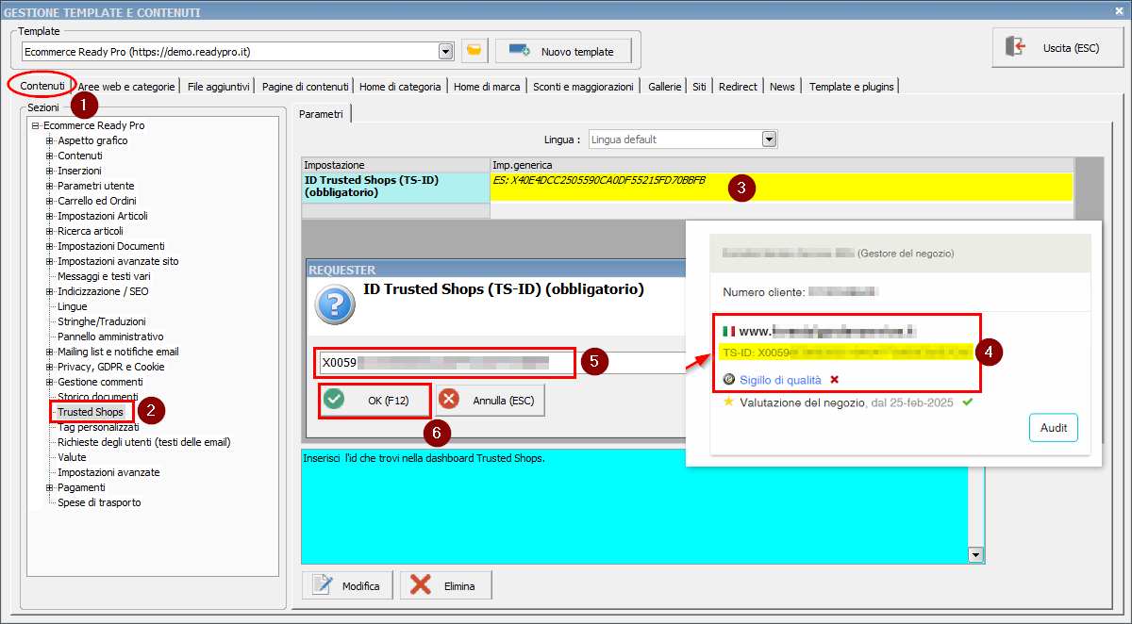This screenshot has width=1132, height=624.
Task: Open the News tab
Action: tap(782, 87)
